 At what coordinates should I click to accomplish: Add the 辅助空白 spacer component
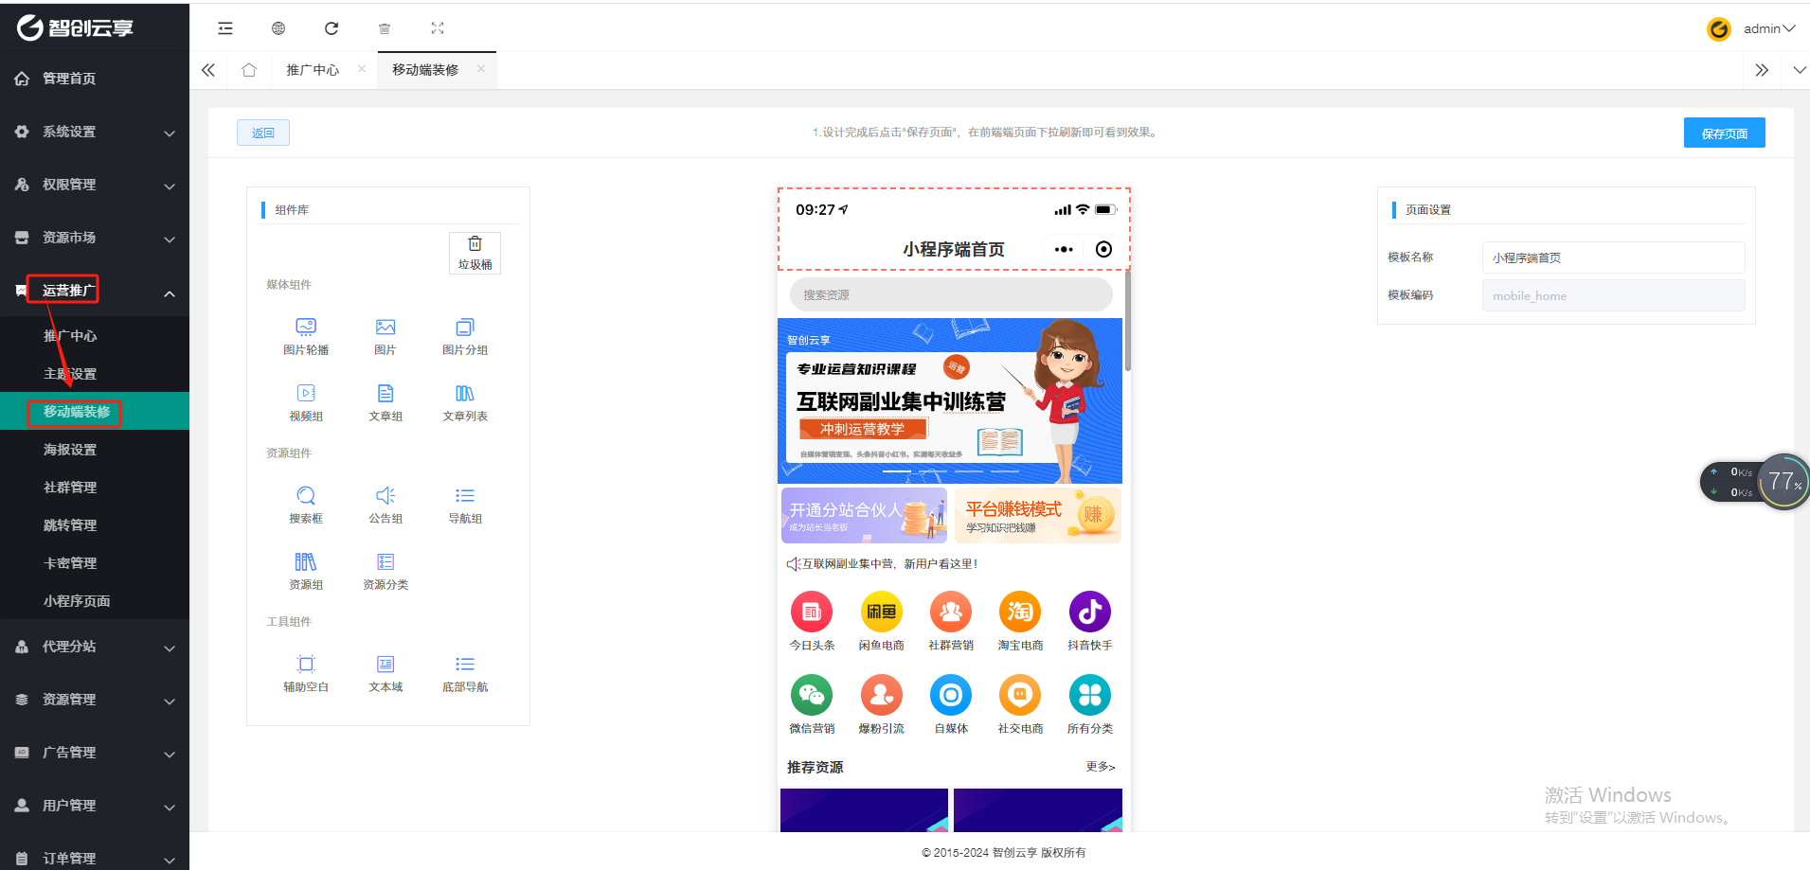tap(306, 673)
